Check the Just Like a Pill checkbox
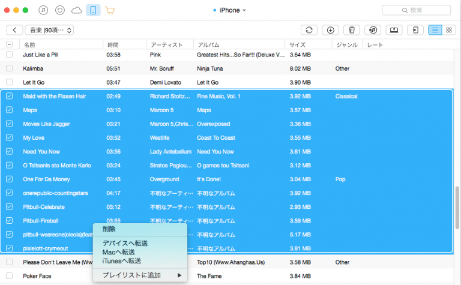This screenshot has width=461, height=285. coord(10,55)
